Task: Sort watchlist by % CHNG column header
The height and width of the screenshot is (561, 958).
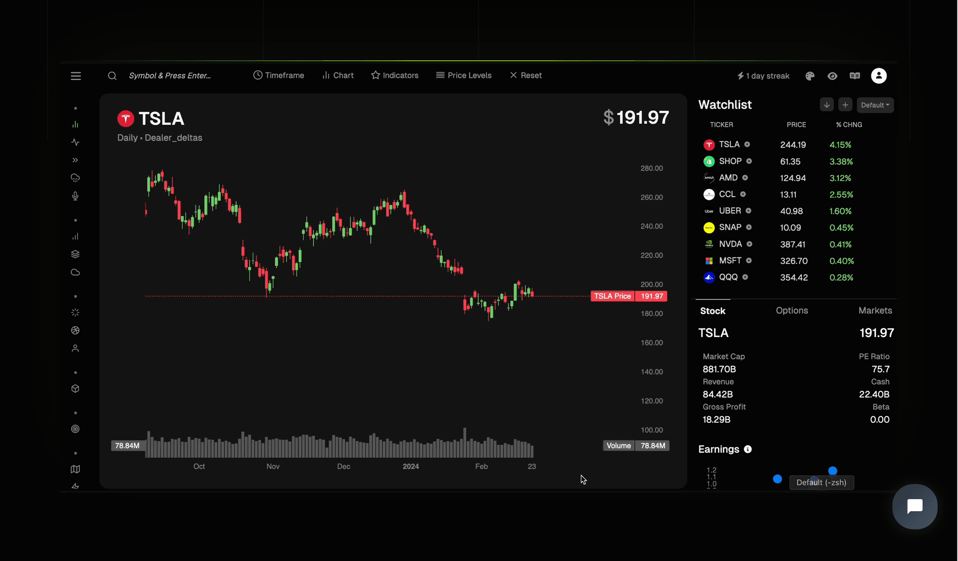Action: coord(849,125)
